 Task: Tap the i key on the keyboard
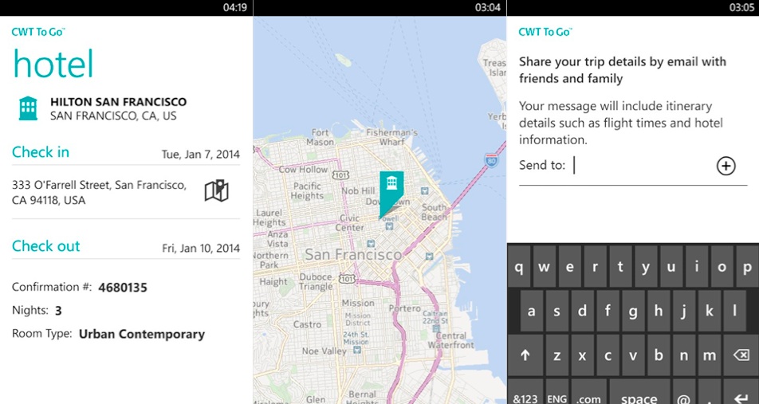click(x=697, y=267)
